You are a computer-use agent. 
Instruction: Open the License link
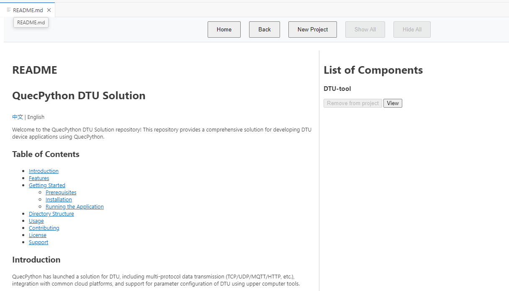[x=38, y=235]
